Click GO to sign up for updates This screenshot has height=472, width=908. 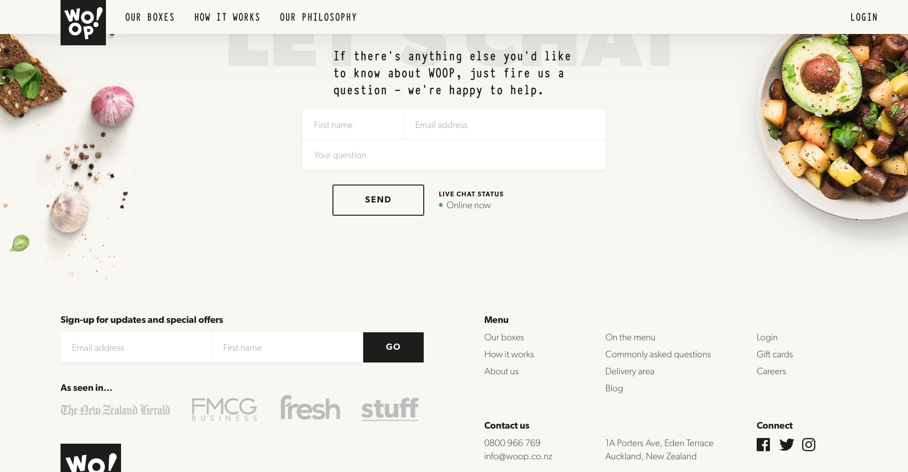[393, 347]
